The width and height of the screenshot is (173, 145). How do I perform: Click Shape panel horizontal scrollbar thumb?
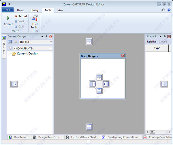[x=152, y=132]
